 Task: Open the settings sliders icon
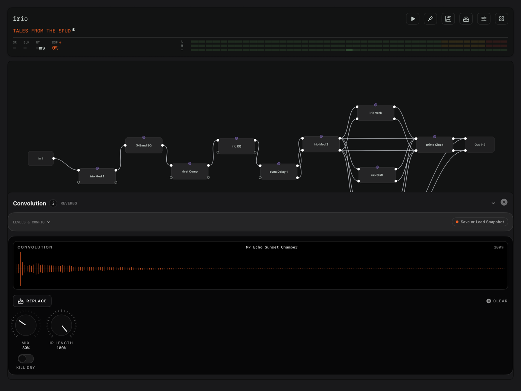(484, 19)
